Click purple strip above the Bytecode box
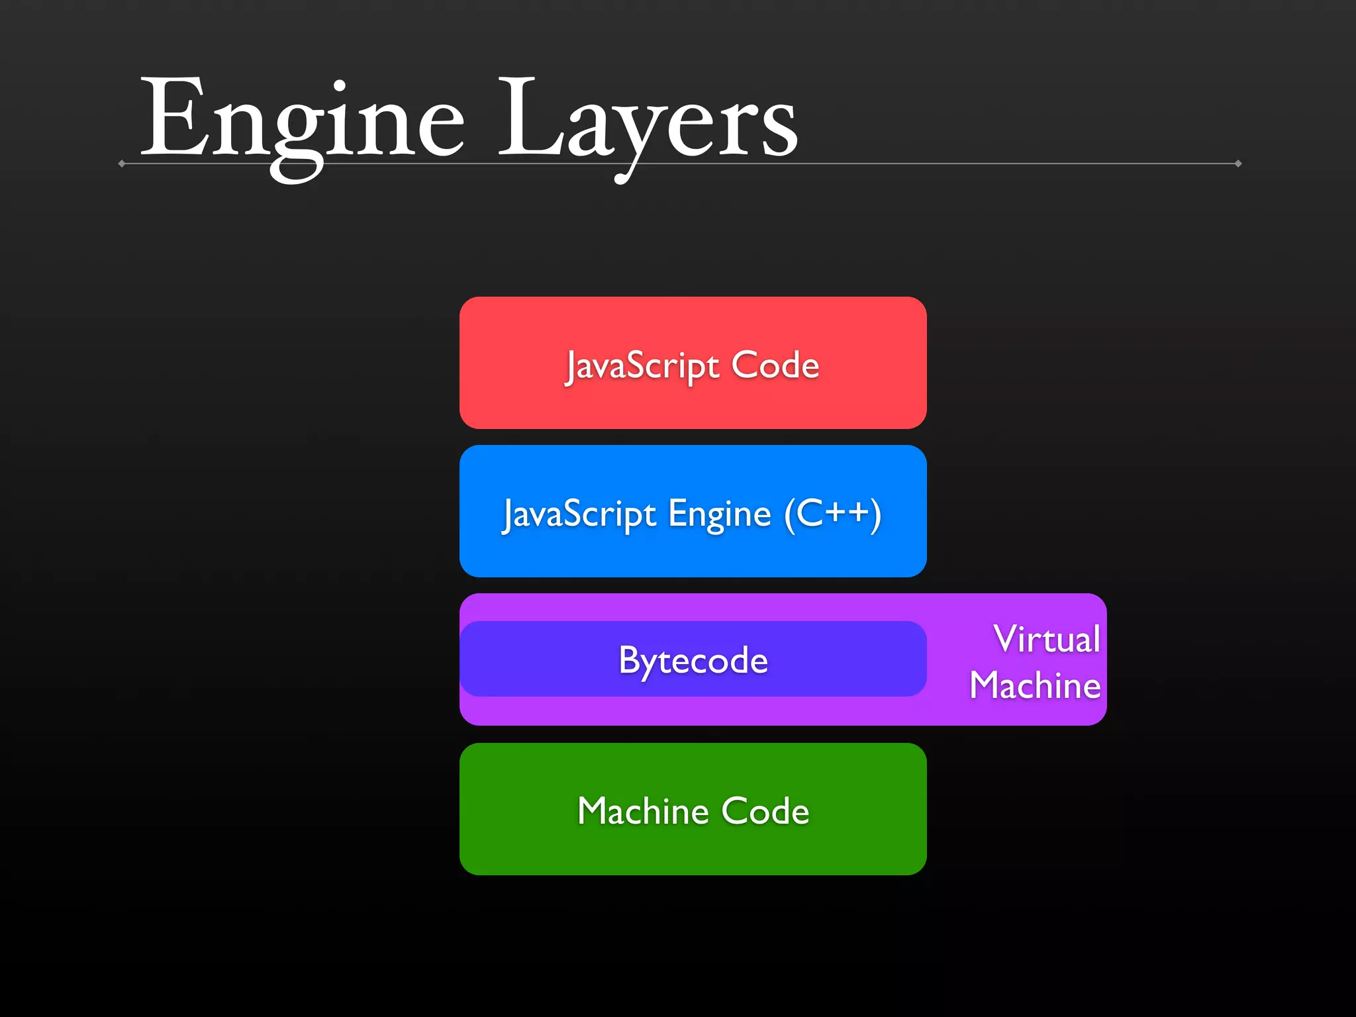Image resolution: width=1356 pixels, height=1017 pixels. 693,606
